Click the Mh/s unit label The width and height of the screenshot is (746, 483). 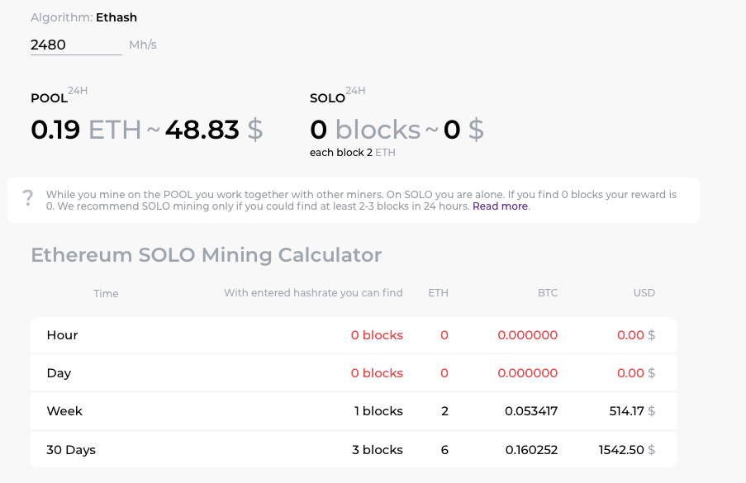pyautogui.click(x=143, y=45)
